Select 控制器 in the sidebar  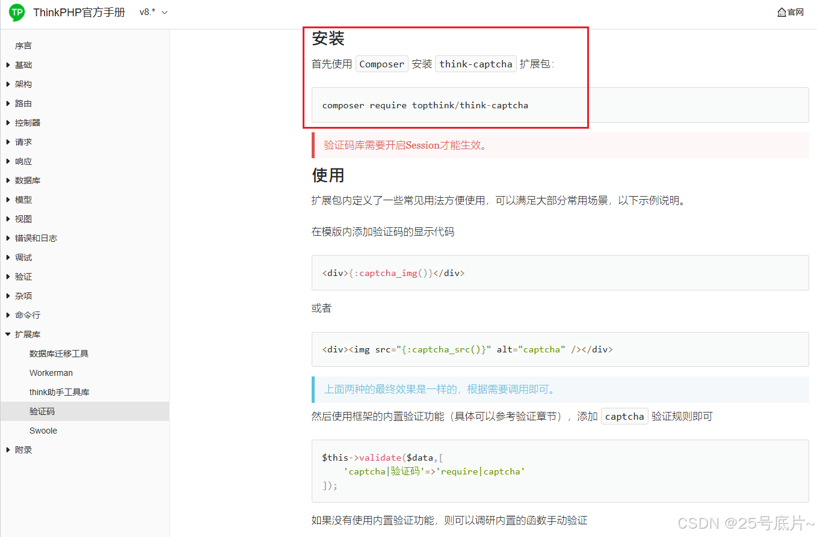click(x=28, y=123)
